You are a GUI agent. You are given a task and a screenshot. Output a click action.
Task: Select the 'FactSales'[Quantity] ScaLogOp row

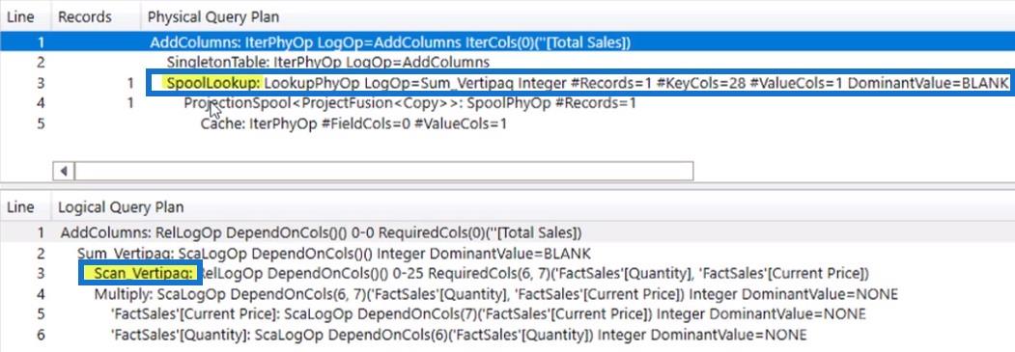click(459, 335)
